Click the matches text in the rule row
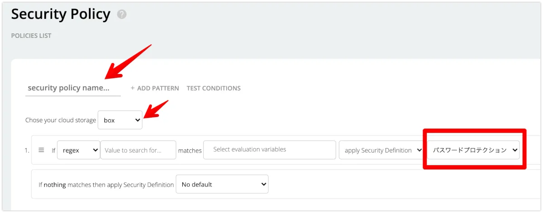Screen dimensions: 543x213 [190, 151]
